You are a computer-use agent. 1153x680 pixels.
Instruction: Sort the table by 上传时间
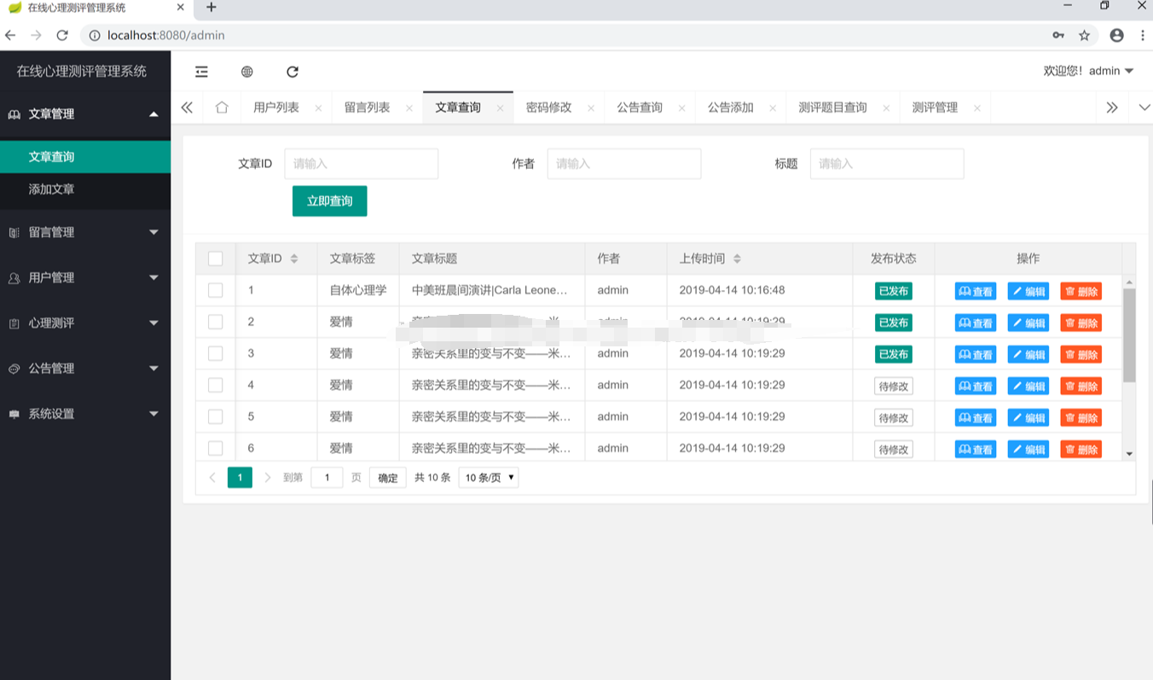[x=737, y=259]
